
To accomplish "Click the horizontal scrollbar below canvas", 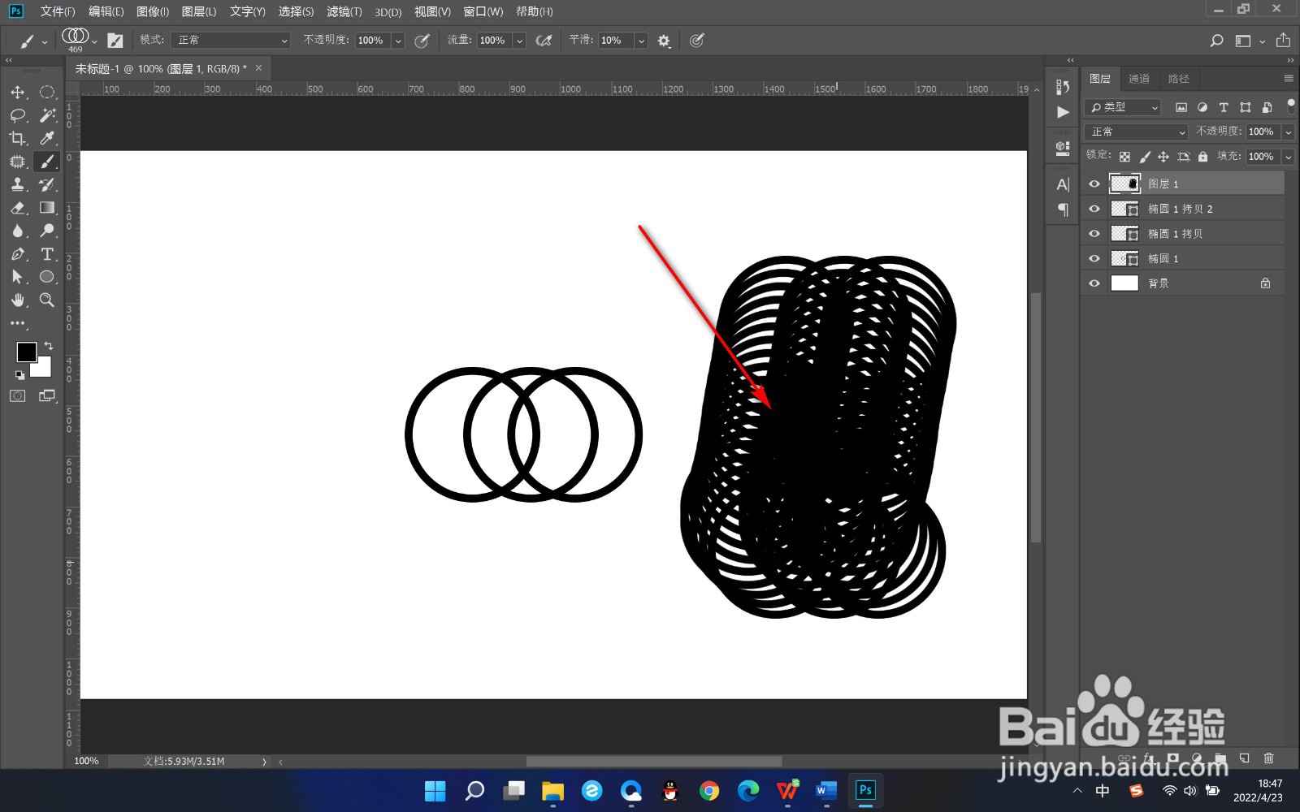I will click(x=654, y=762).
